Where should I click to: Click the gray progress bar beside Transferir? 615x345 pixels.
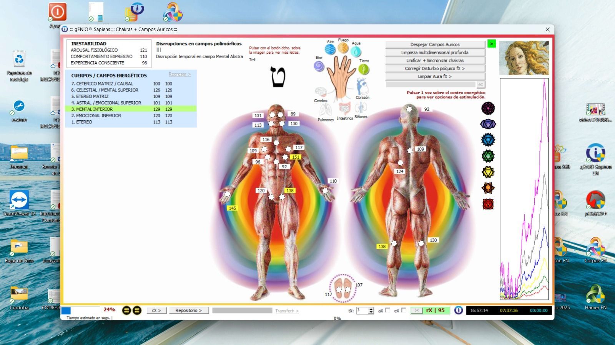(x=242, y=310)
